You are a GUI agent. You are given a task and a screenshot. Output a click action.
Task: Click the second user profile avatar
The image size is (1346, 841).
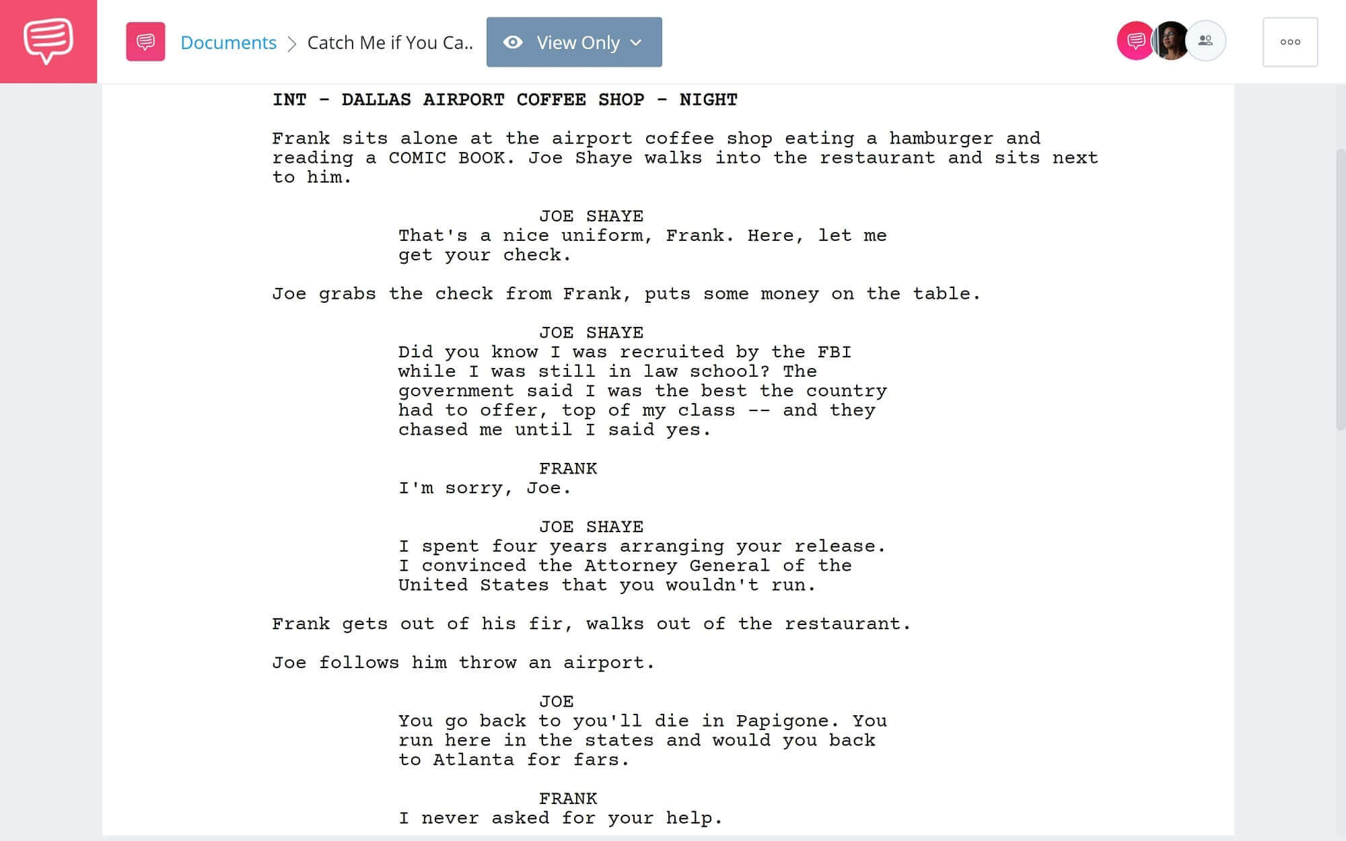[x=1170, y=42]
